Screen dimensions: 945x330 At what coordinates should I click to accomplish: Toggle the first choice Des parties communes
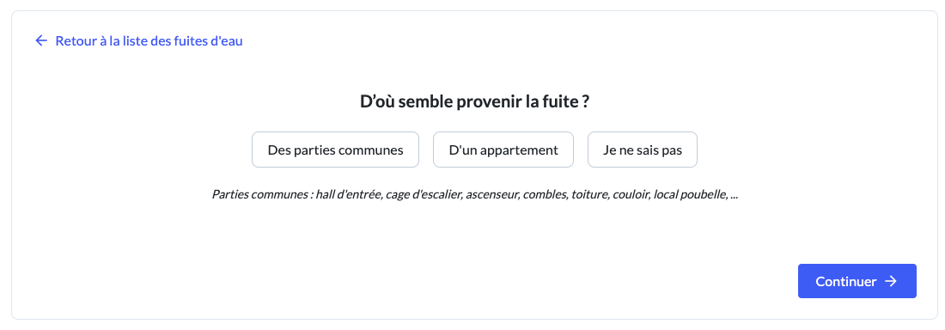[335, 150]
